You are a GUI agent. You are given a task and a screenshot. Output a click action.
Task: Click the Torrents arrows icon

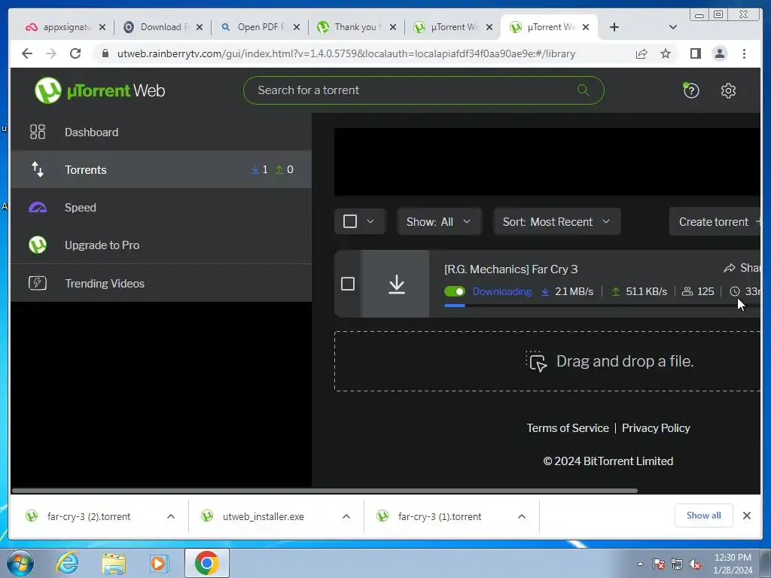[38, 169]
